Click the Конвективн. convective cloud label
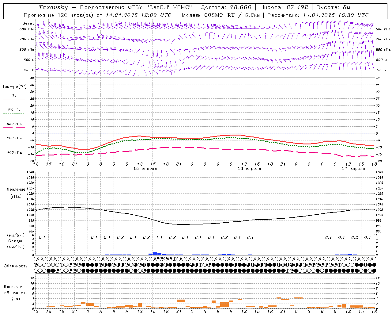This screenshot has height=314, width=392. (x=16, y=287)
